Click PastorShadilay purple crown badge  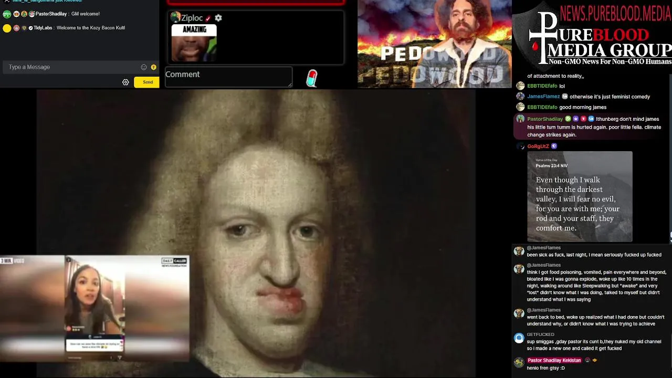[x=576, y=119]
